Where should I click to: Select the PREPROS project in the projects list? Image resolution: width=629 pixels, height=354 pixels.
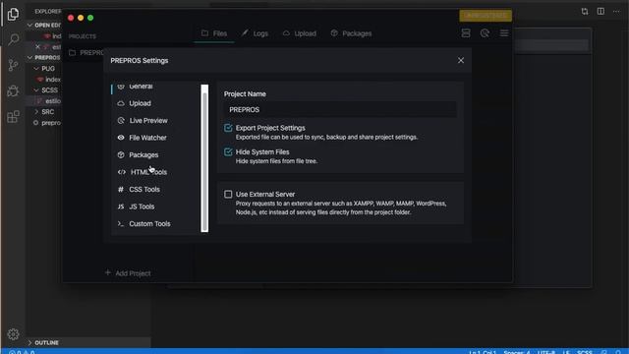click(86, 52)
